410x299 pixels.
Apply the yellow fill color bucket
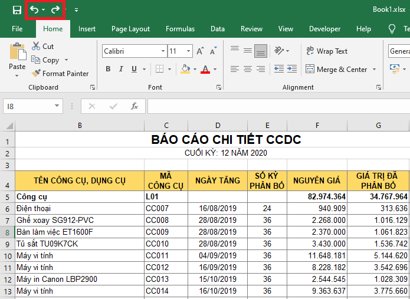click(185, 69)
